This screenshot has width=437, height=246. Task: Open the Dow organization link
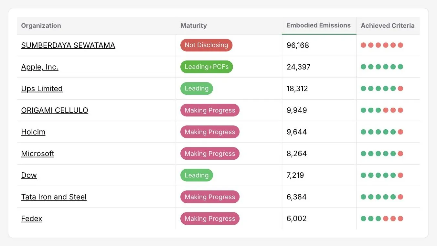click(x=29, y=175)
